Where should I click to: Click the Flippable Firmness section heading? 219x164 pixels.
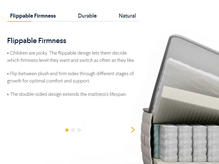pos(37,41)
